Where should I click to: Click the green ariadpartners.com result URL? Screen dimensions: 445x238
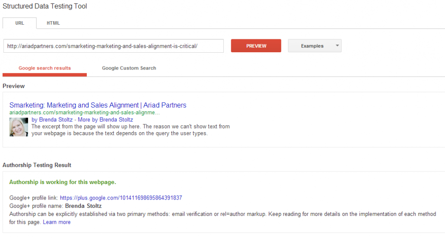[x=85, y=113]
